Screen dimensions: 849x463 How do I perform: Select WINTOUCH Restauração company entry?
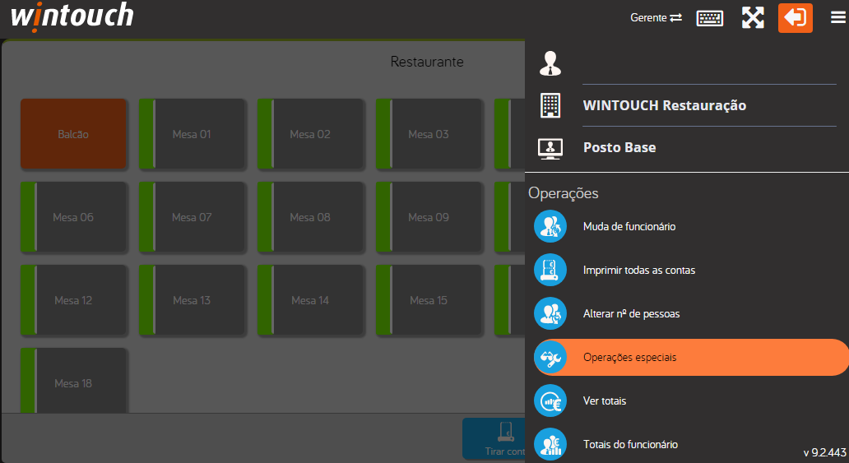pyautogui.click(x=664, y=105)
